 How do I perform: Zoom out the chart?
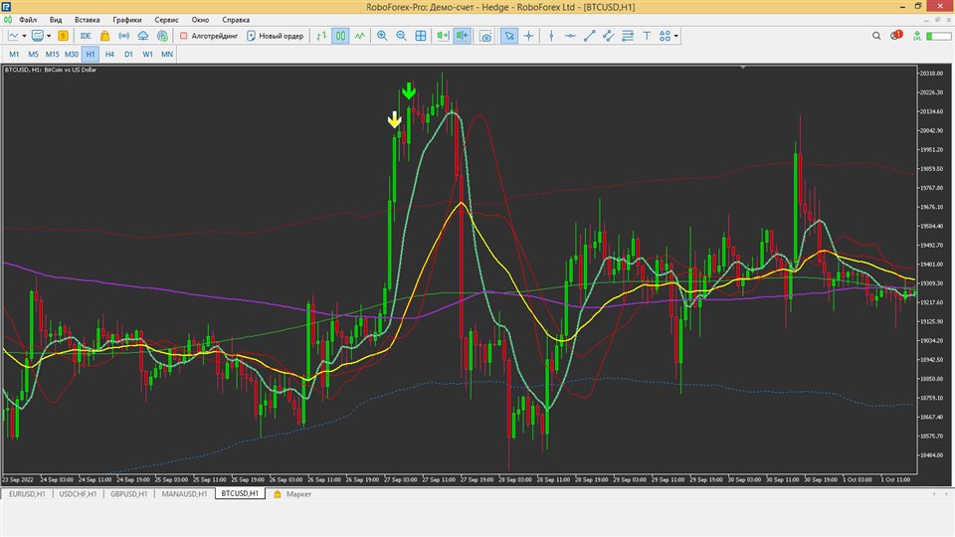point(401,36)
